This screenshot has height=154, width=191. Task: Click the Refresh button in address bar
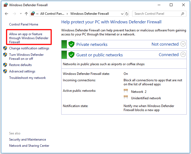(127, 14)
